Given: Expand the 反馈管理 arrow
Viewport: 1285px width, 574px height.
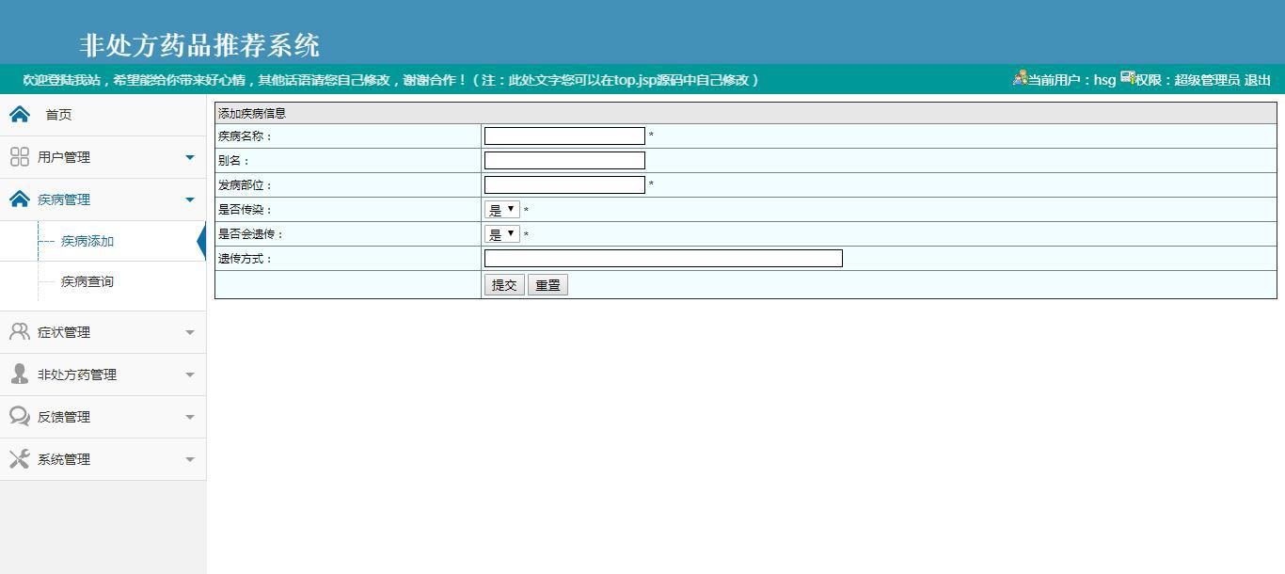Looking at the screenshot, I should [x=190, y=417].
